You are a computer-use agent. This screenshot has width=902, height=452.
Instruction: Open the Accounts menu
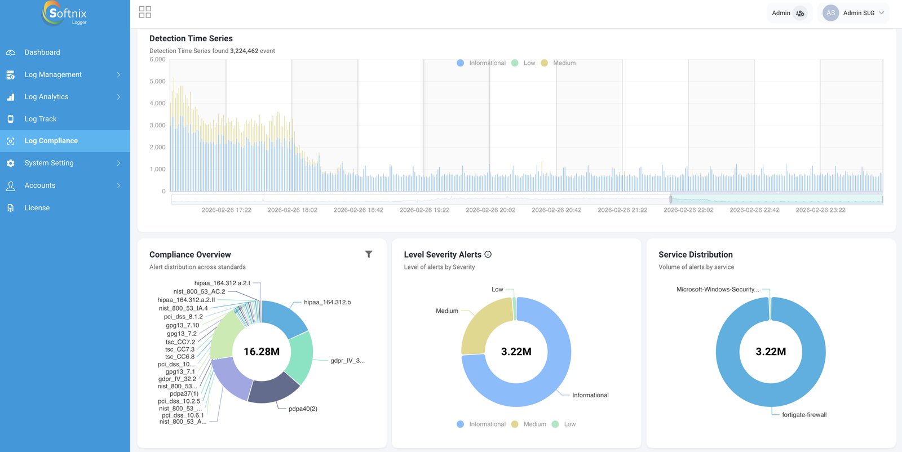[x=65, y=185]
